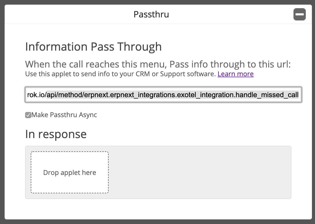
Task: Select the 'Drop applet here' dashed box
Action: [70, 172]
